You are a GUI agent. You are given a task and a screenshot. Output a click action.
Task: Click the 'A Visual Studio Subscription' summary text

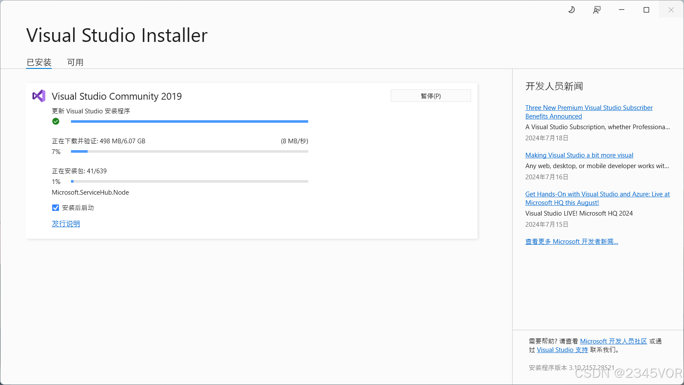tap(598, 127)
